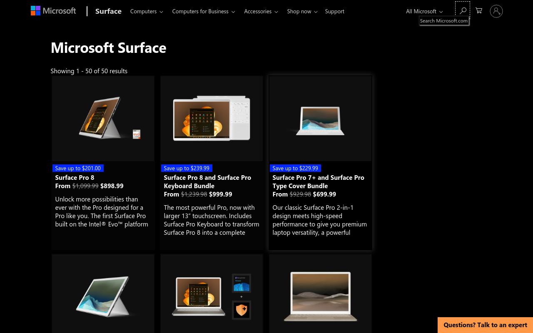The image size is (533, 333).
Task: Click the strikethrough $1,099.99 original price
Action: click(85, 186)
